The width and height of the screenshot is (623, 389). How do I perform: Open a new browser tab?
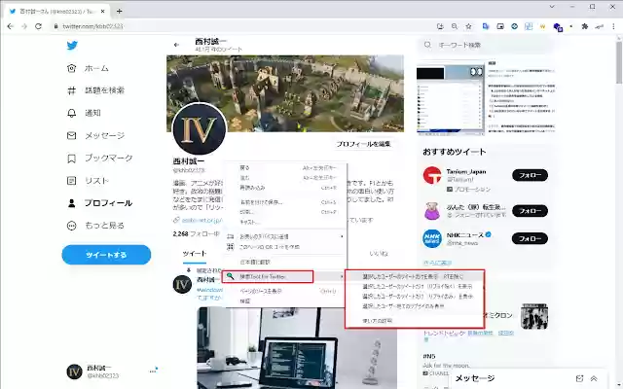click(119, 11)
